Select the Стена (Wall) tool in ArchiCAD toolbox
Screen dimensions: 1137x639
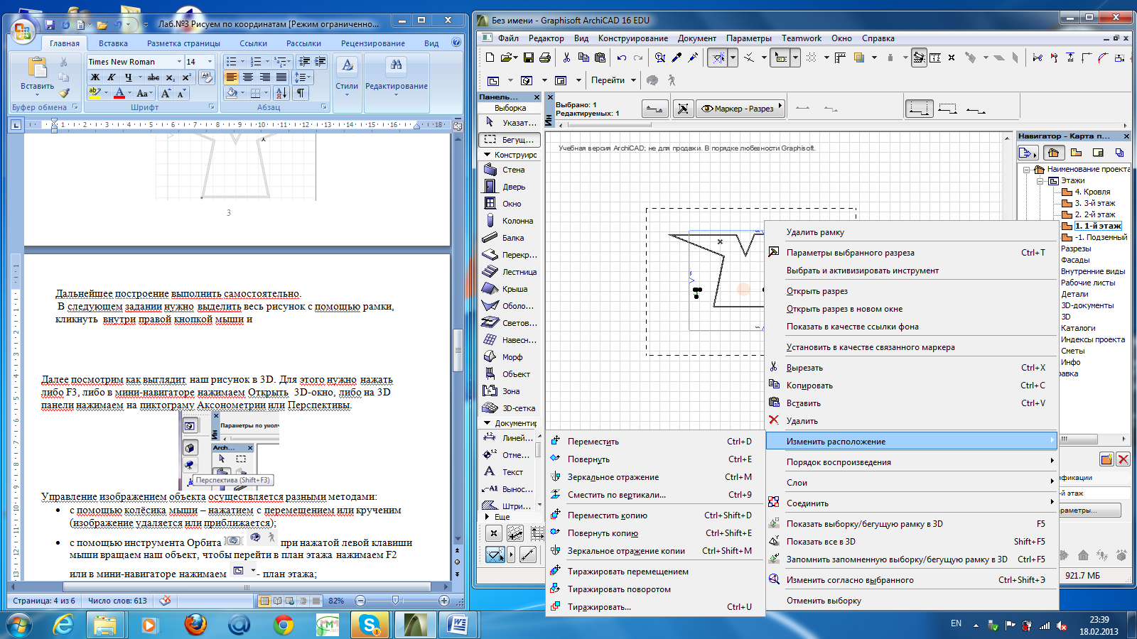point(510,170)
